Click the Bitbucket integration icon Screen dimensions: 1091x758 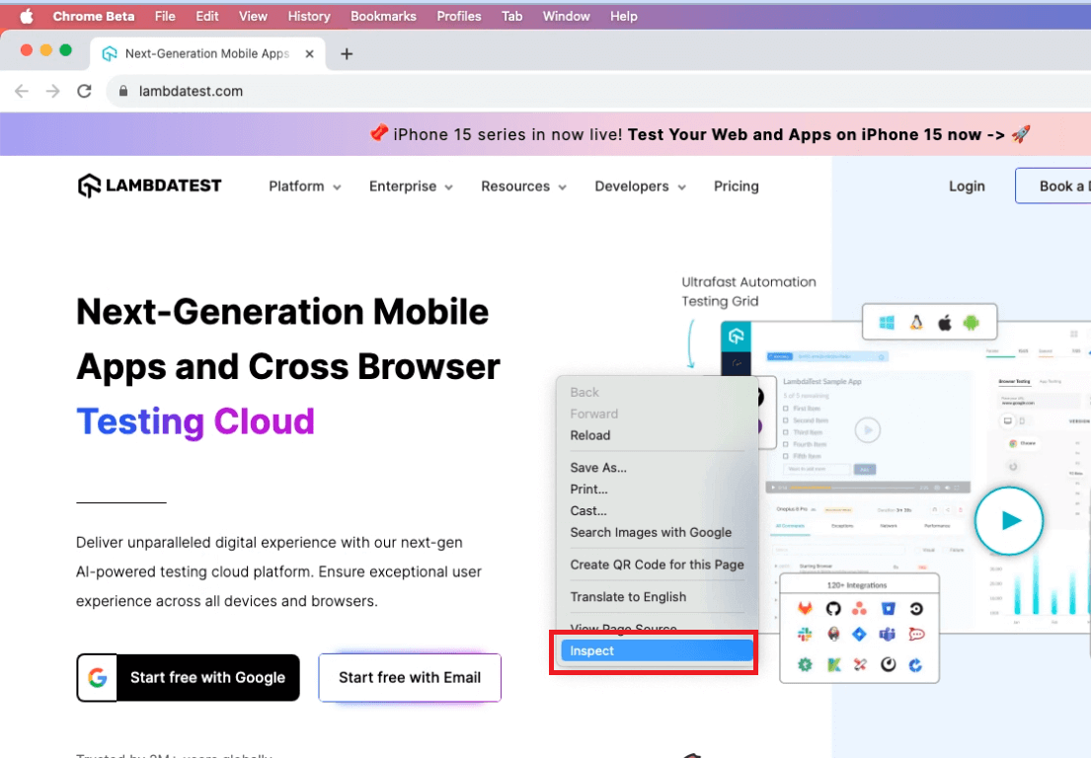888,609
